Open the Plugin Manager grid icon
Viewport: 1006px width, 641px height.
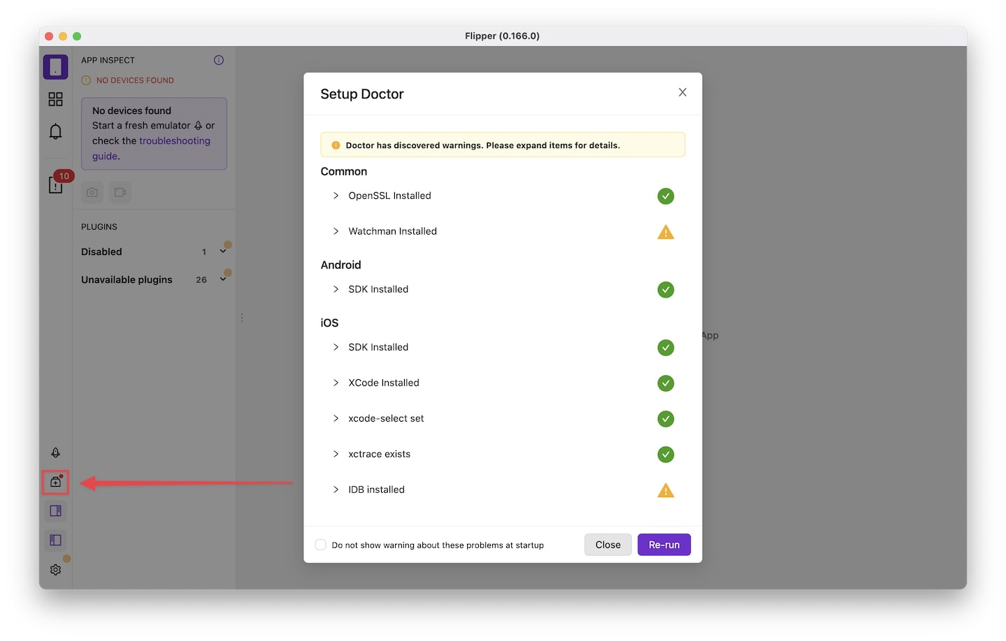click(x=55, y=99)
